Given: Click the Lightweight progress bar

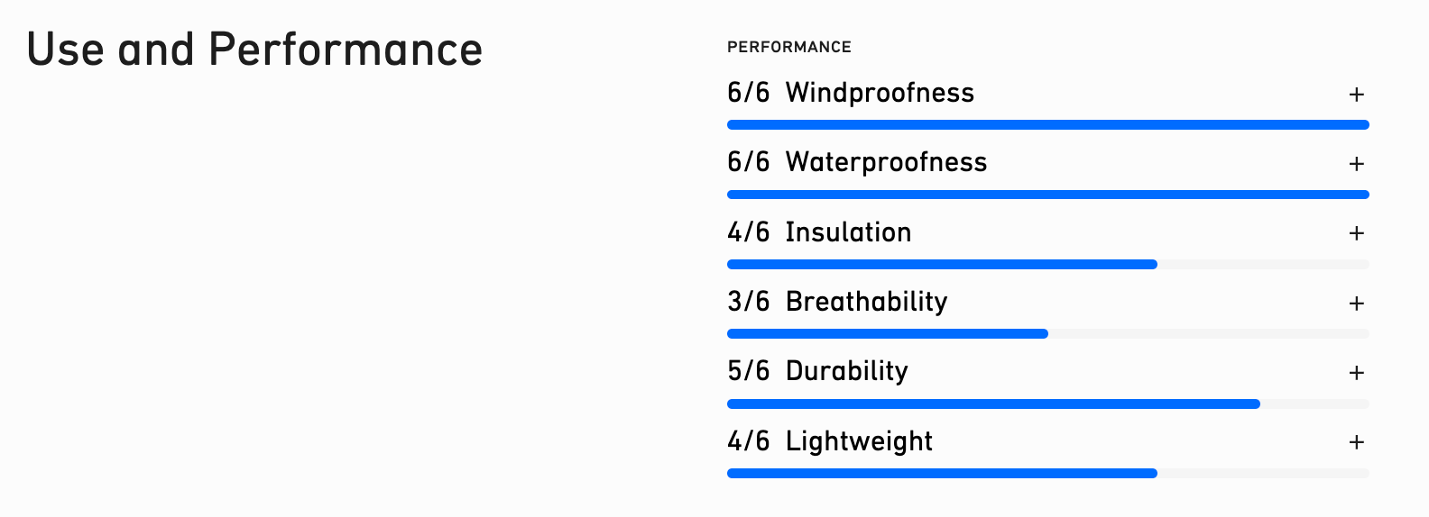Looking at the screenshot, I should click(1048, 474).
